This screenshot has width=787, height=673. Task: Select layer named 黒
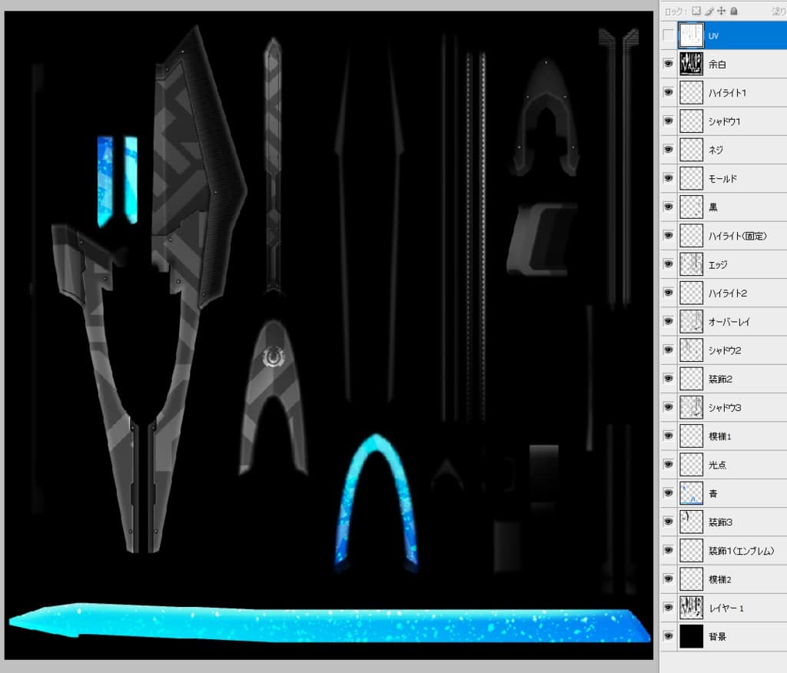[712, 207]
